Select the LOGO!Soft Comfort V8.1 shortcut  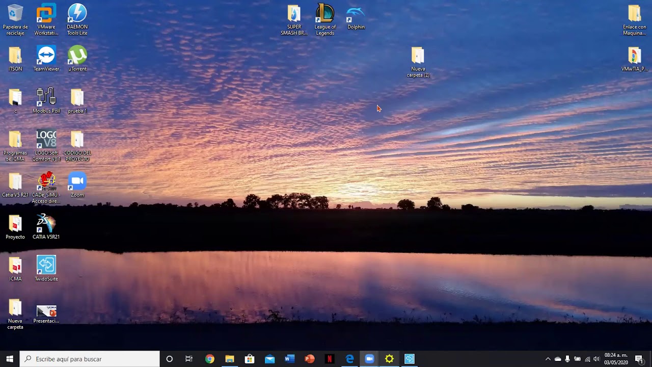point(46,146)
